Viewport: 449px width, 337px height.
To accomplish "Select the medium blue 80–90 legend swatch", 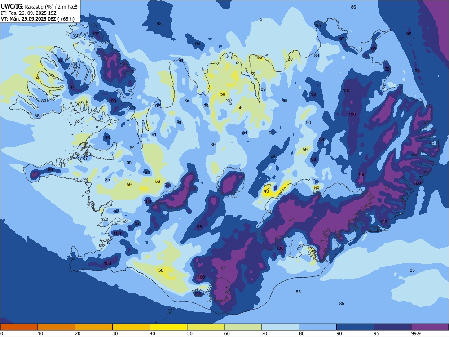I will tap(318, 327).
